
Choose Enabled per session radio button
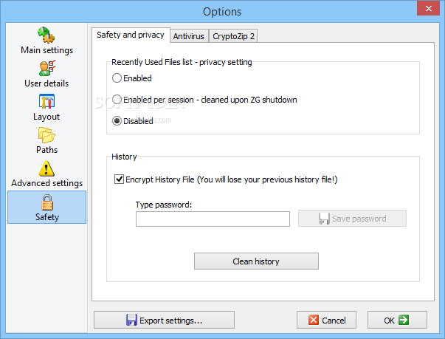tap(117, 100)
